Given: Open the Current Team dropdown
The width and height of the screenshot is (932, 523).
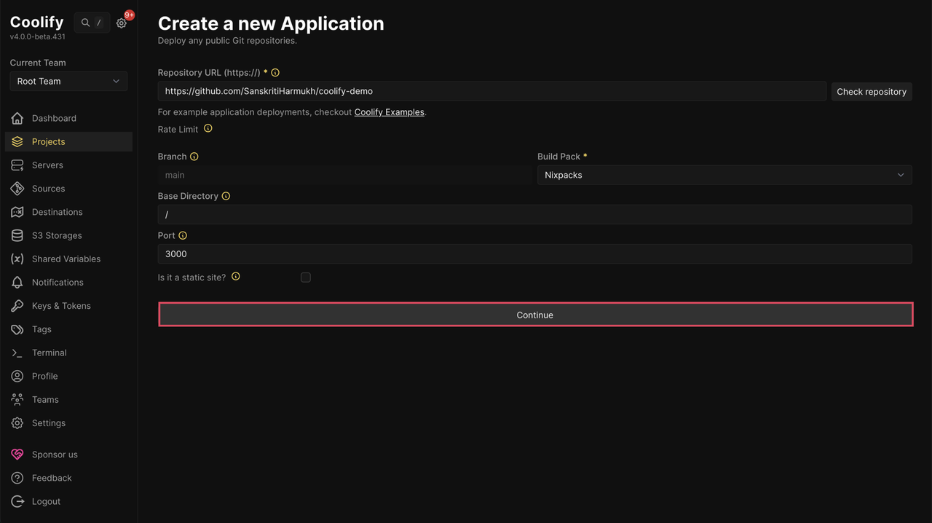Looking at the screenshot, I should pos(68,81).
